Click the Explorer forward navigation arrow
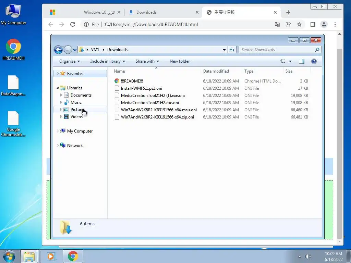Screen dimensions: 351x263 68,50
